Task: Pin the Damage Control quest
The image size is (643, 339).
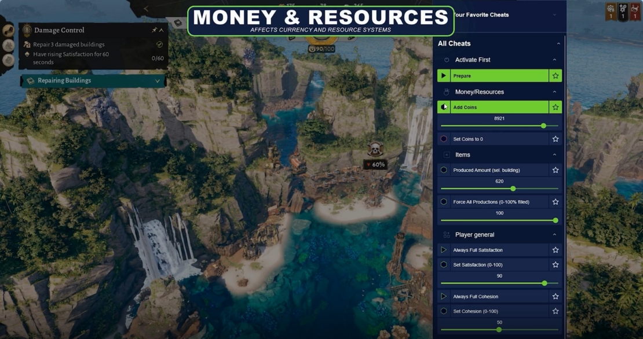Action: point(154,30)
